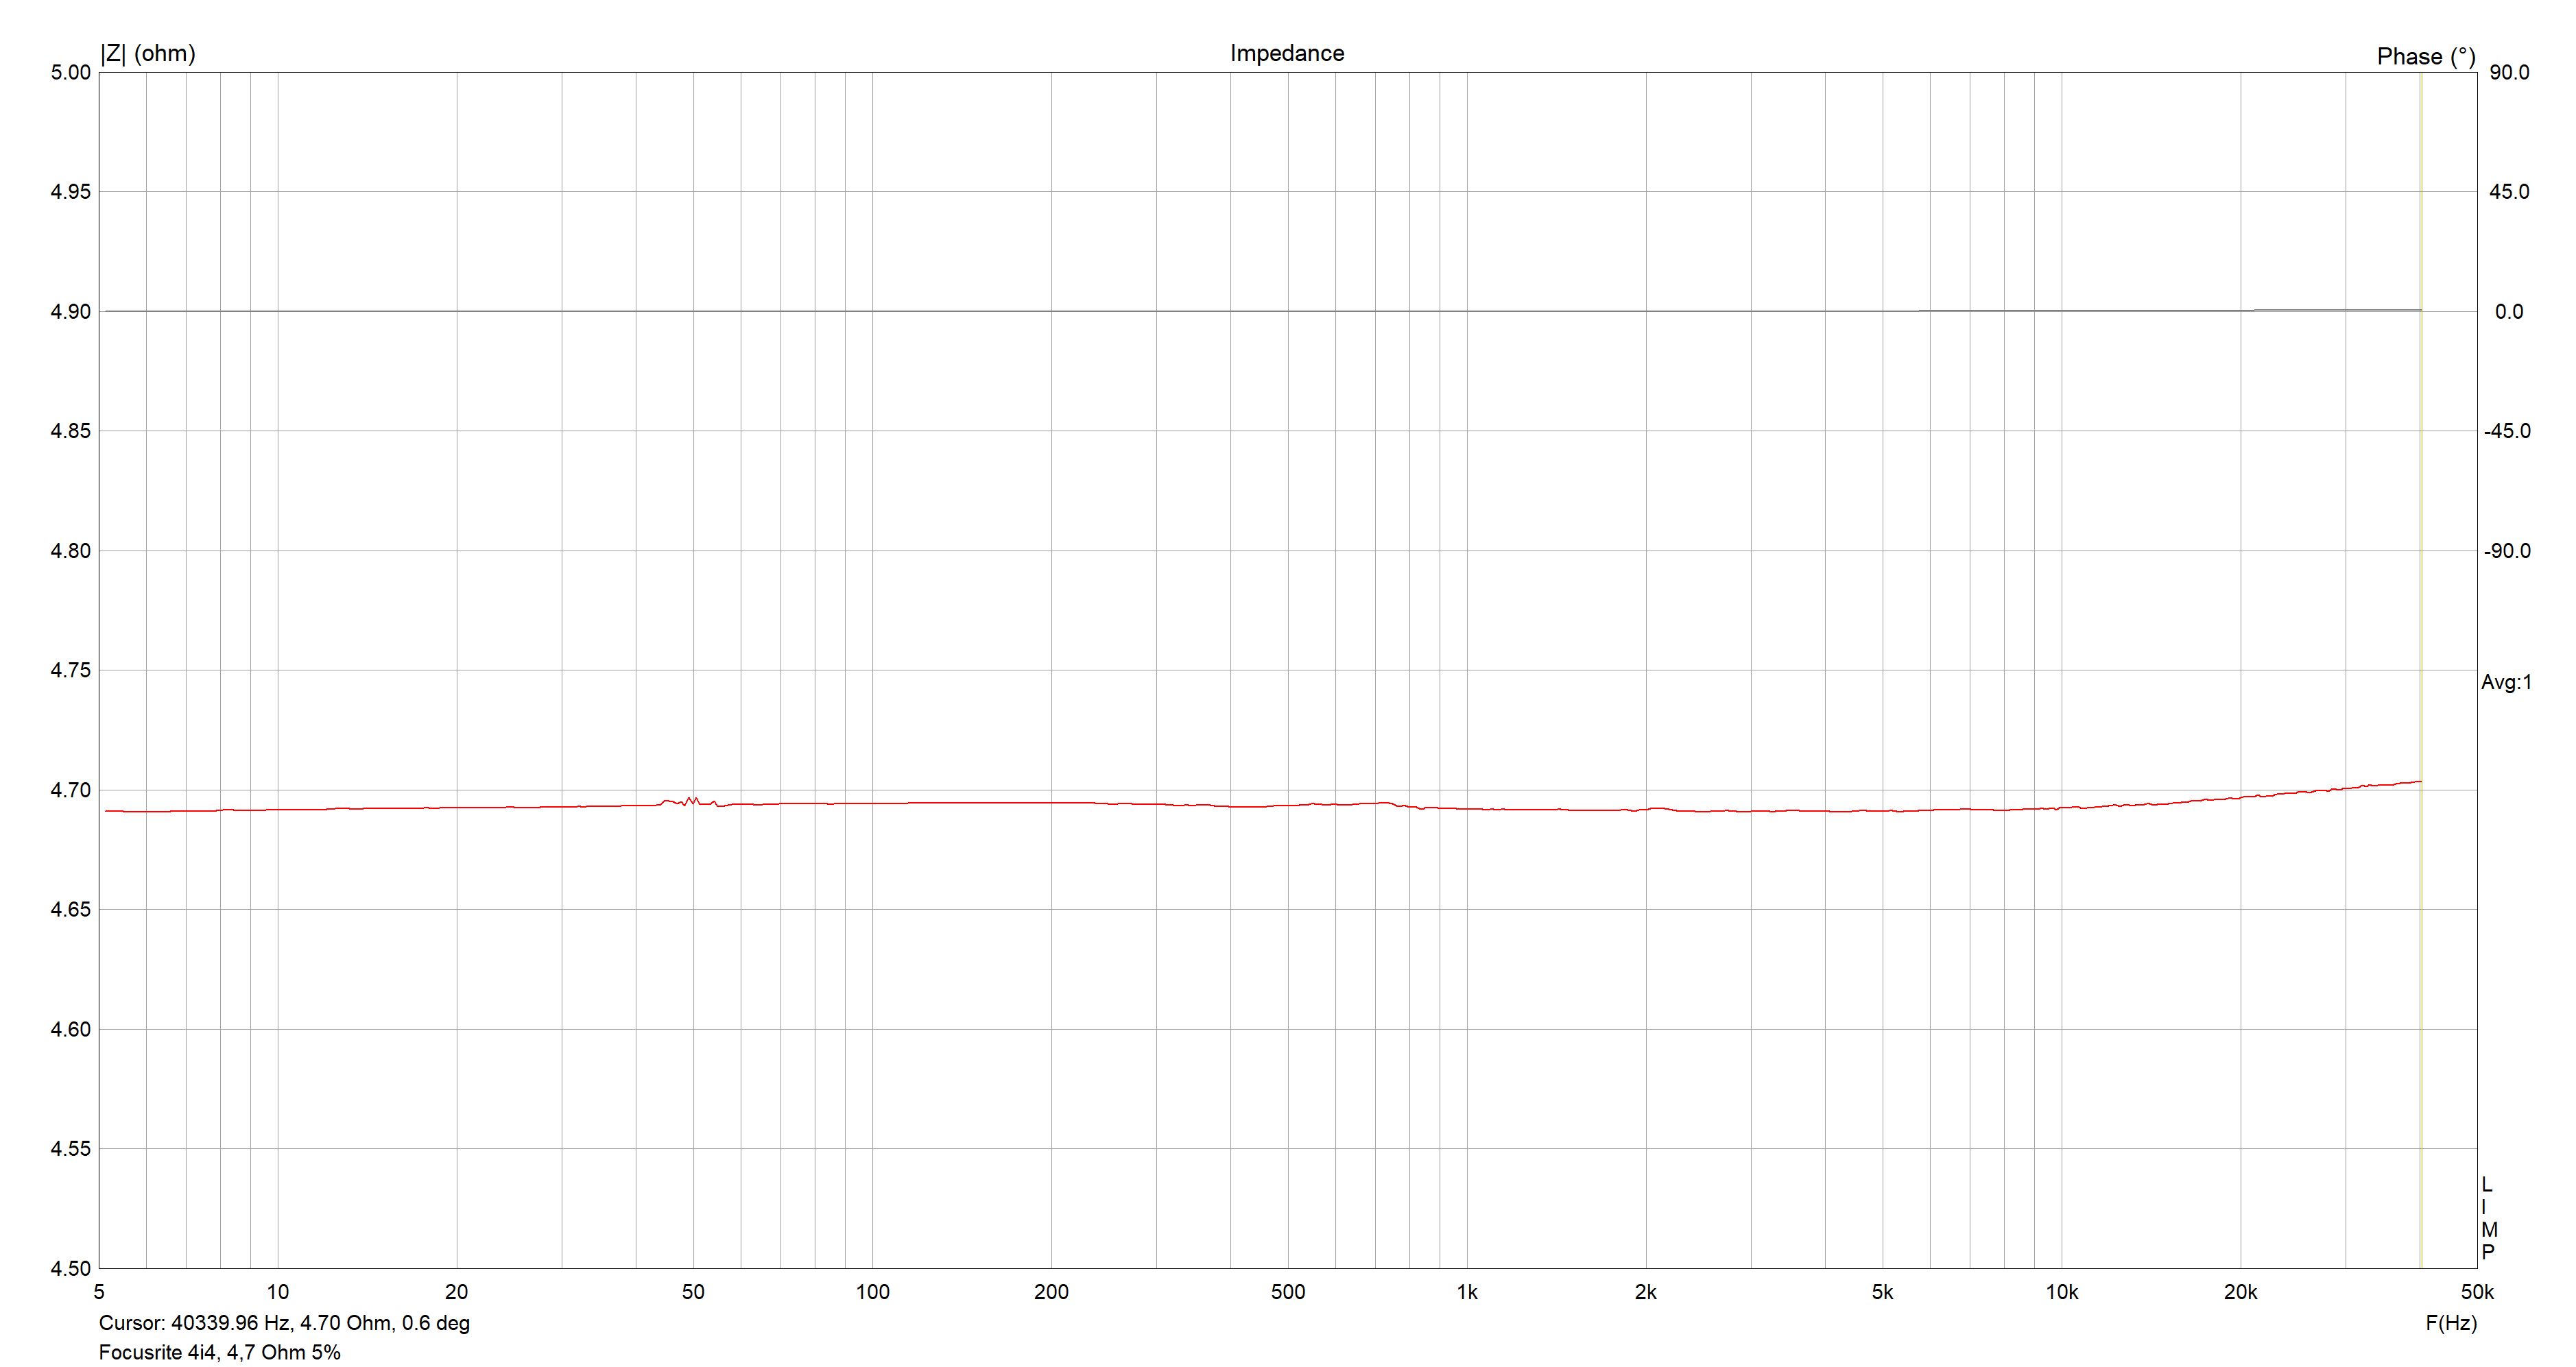
Task: Click the |Z| (ohm) axis label
Action: pyautogui.click(x=148, y=53)
